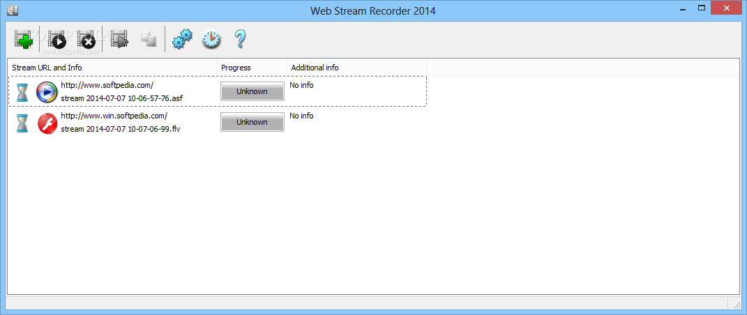This screenshot has width=747, height=315.
Task: Select the http://www.win.softpedia.com/ URL text
Action: point(114,116)
